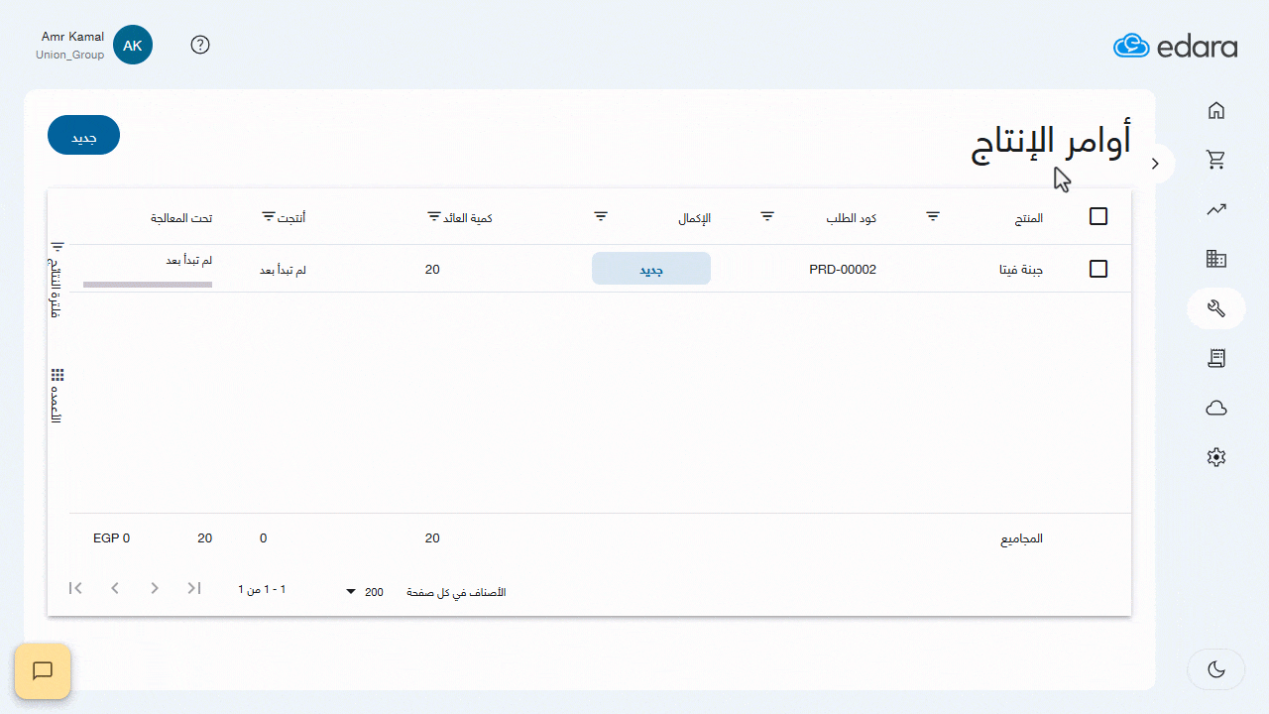Click the المجاميع totals label

click(1021, 538)
